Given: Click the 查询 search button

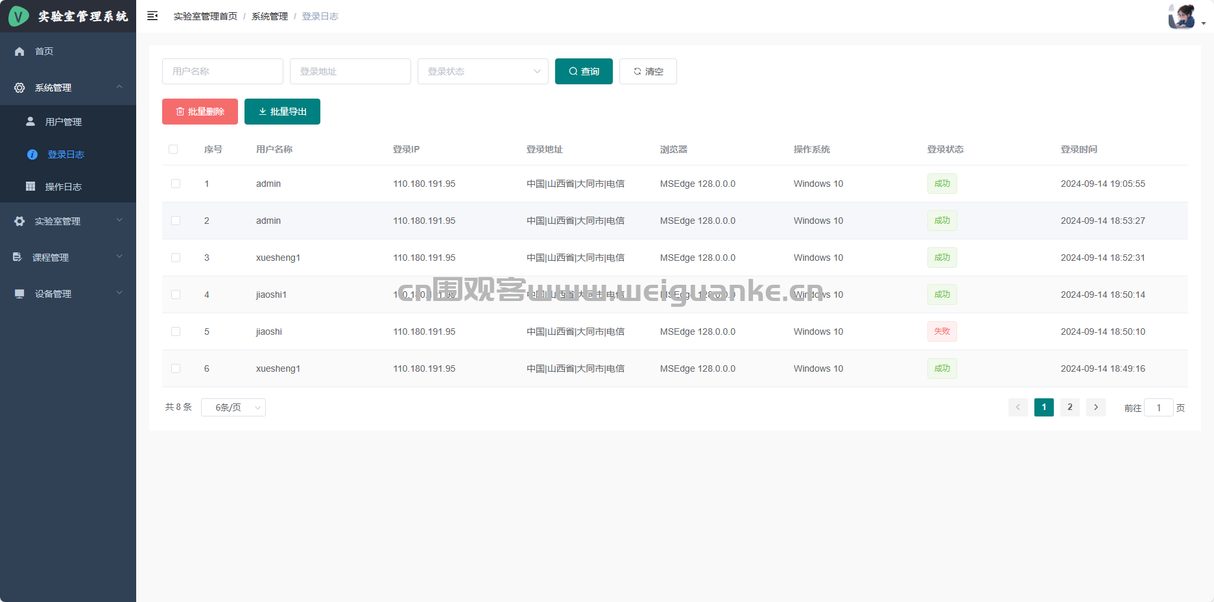Looking at the screenshot, I should pyautogui.click(x=584, y=71).
